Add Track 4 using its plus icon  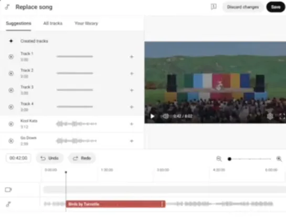[x=132, y=107]
